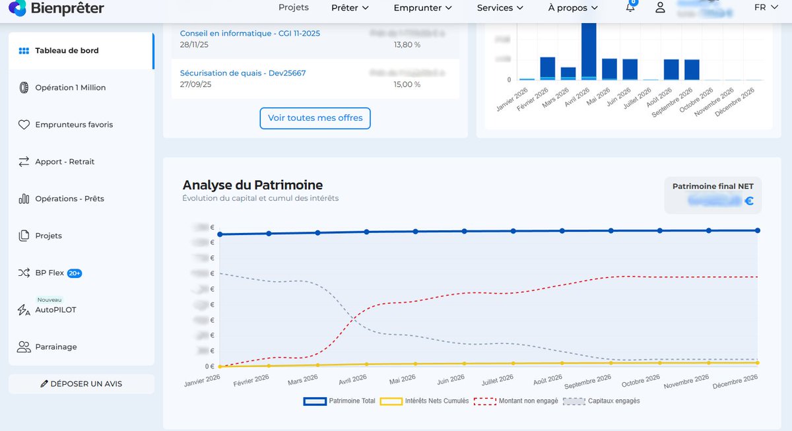Open AutoPILOT sidebar item

click(81, 310)
